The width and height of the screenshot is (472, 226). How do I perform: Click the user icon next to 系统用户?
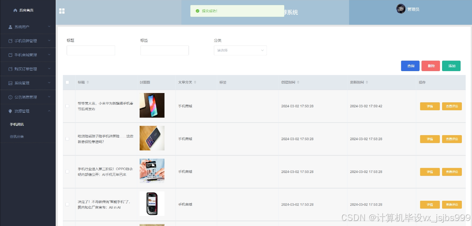(x=10, y=27)
